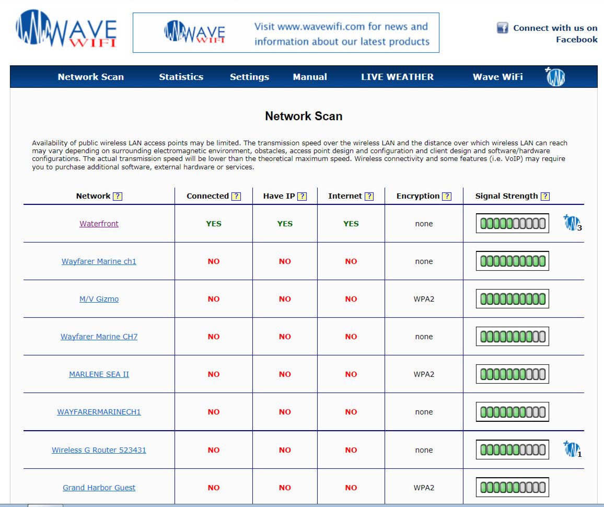604x507 pixels.
Task: Open the Settings menu item
Action: click(x=250, y=77)
